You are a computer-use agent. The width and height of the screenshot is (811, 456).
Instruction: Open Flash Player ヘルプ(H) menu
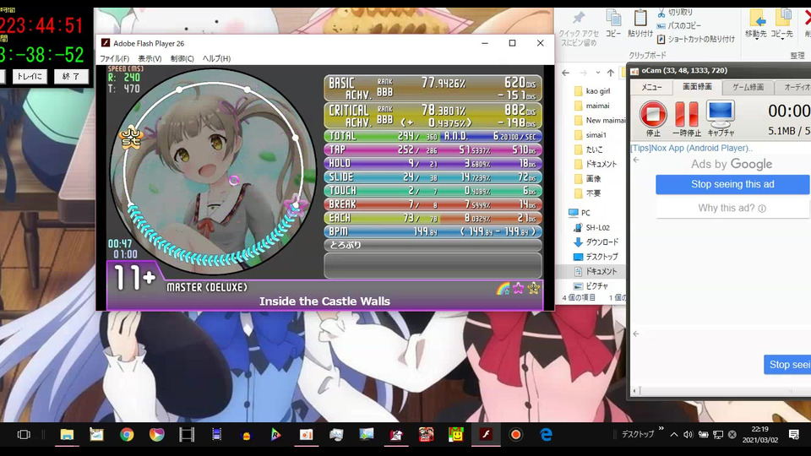click(x=216, y=58)
